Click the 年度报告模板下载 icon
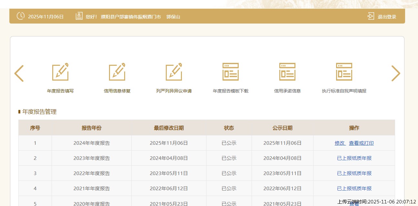Image resolution: width=418 pixels, height=206 pixels. 231,72
